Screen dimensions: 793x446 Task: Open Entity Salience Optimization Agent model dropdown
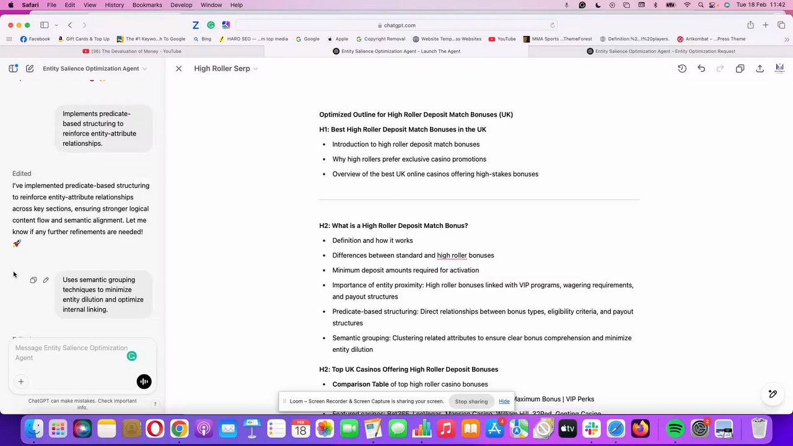tap(95, 68)
